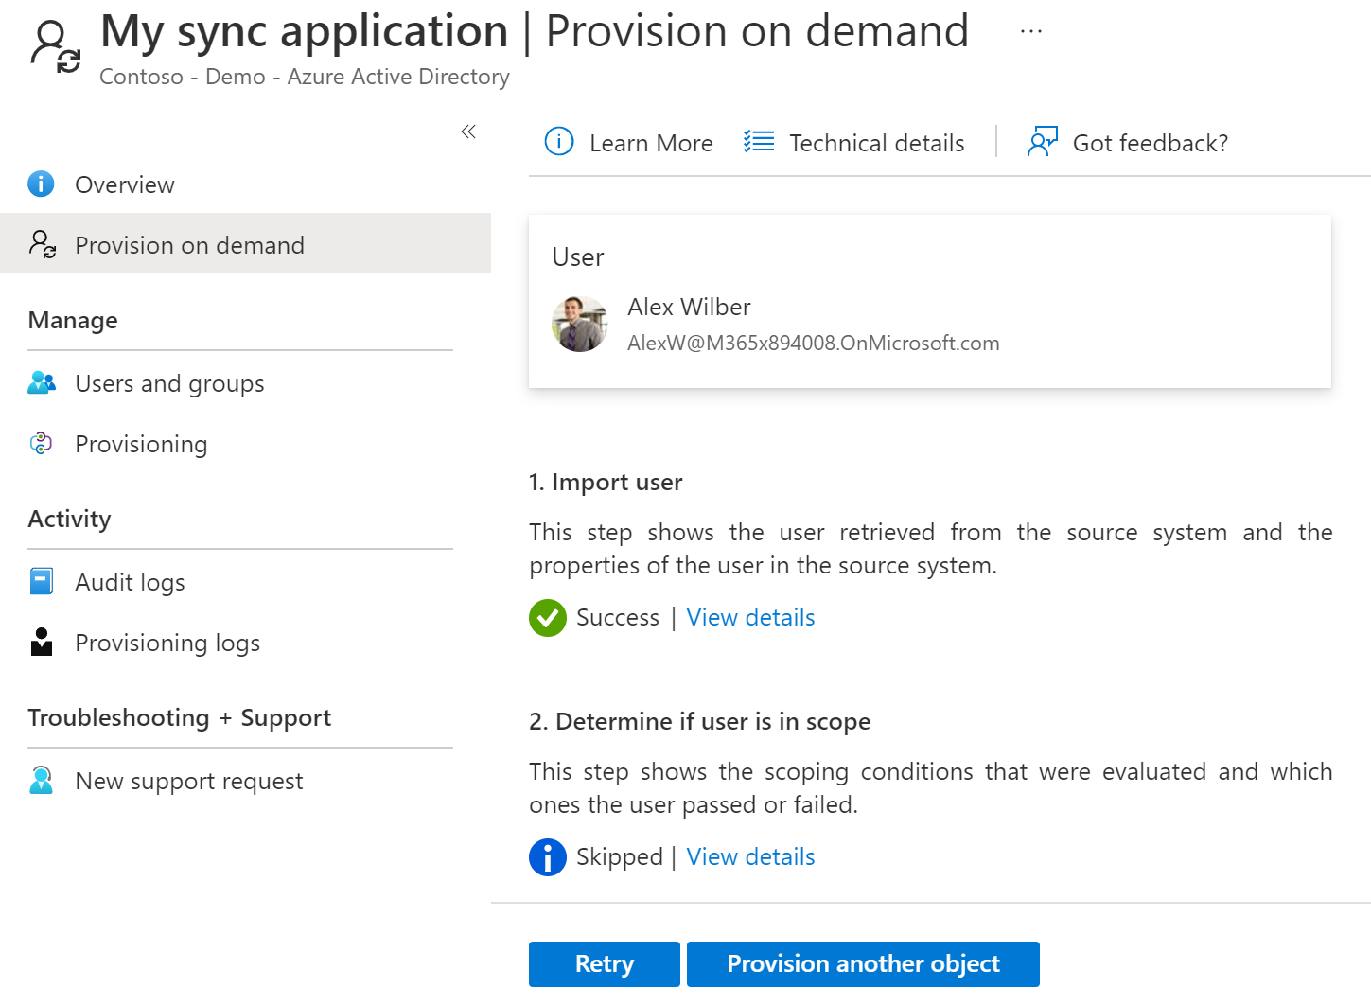View details for Import user step

tap(750, 617)
